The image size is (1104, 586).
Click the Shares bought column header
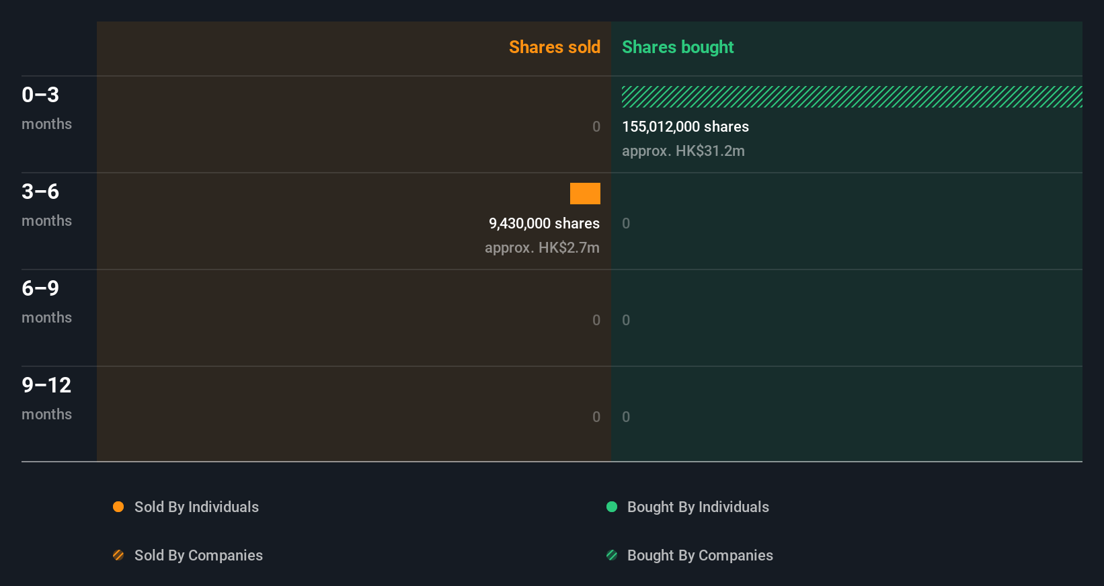pyautogui.click(x=678, y=47)
